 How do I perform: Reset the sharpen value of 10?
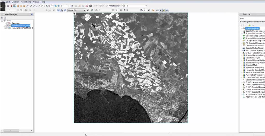pos(121,10)
